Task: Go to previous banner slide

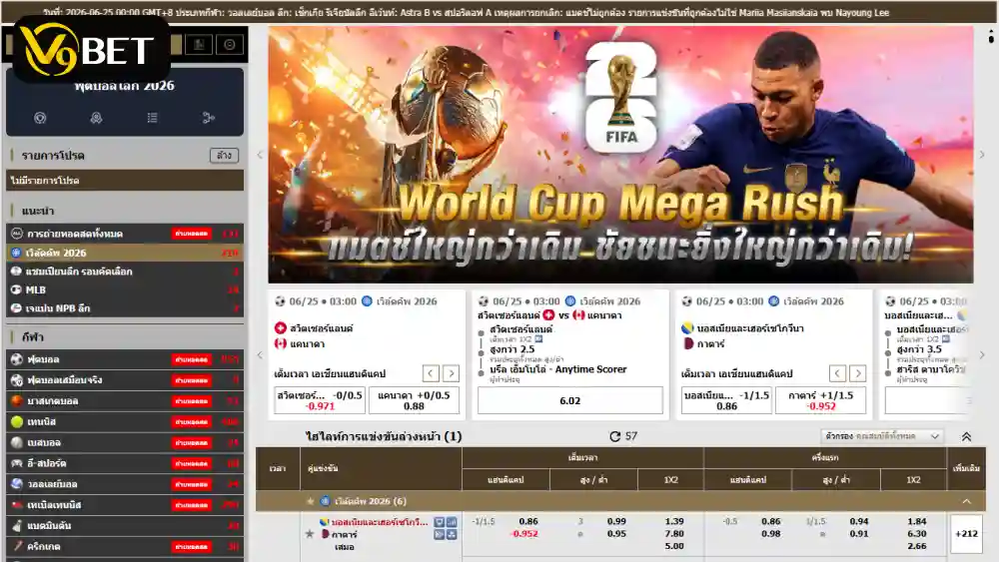Action: [x=260, y=155]
